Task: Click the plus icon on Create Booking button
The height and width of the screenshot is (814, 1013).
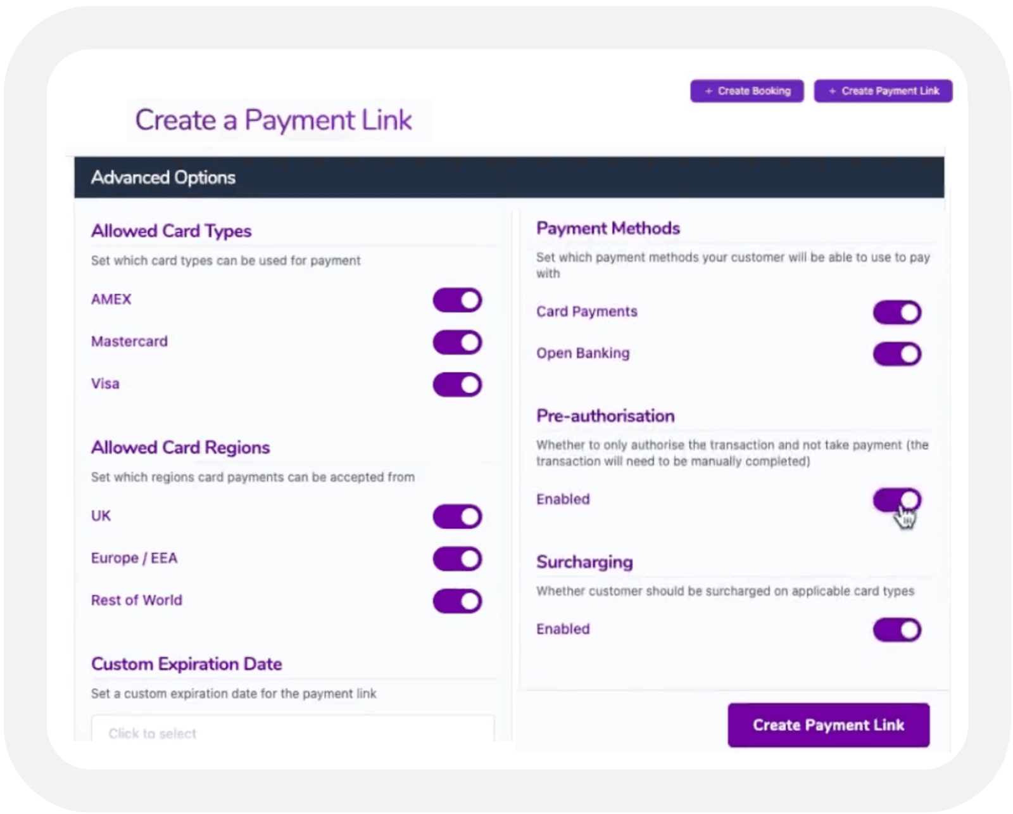Action: [710, 91]
